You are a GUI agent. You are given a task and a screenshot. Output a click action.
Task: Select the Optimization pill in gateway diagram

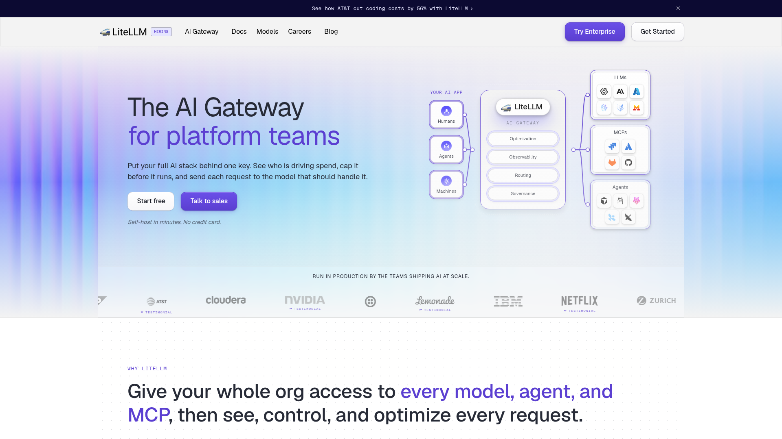pyautogui.click(x=523, y=139)
